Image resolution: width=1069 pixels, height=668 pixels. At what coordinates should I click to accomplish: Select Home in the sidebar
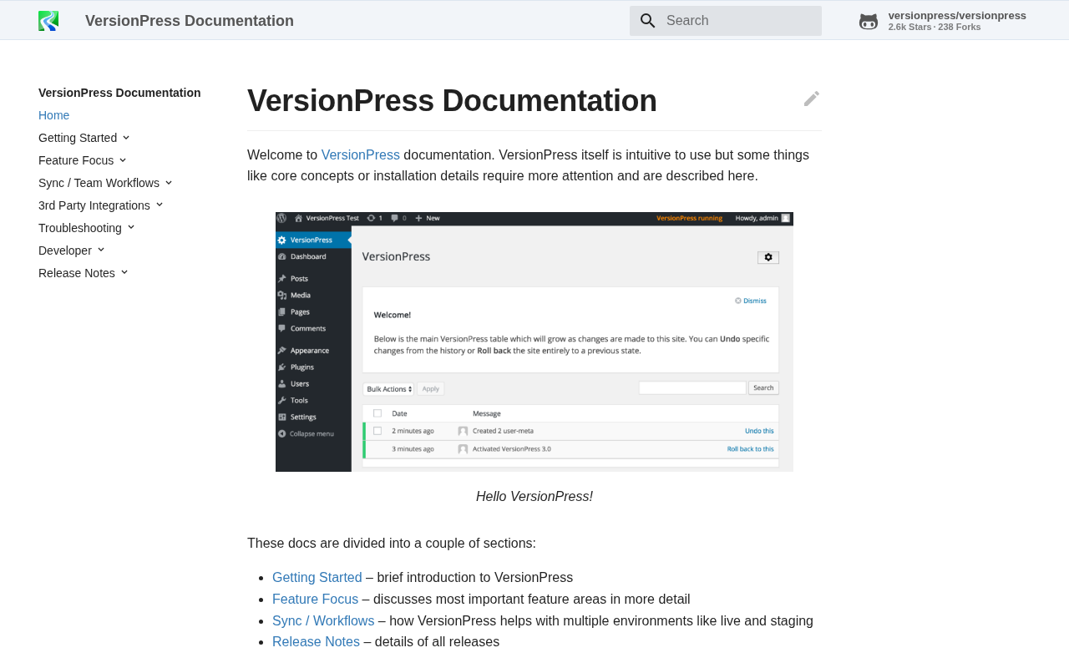pyautogui.click(x=53, y=115)
